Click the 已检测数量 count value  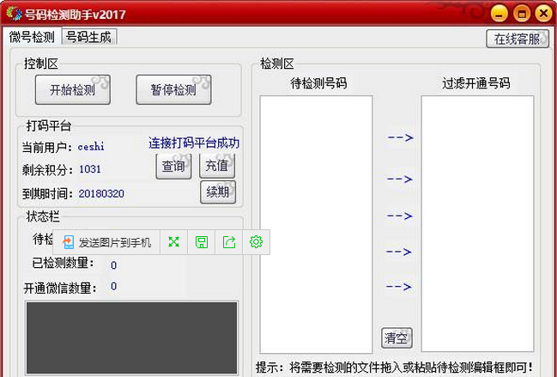(113, 265)
